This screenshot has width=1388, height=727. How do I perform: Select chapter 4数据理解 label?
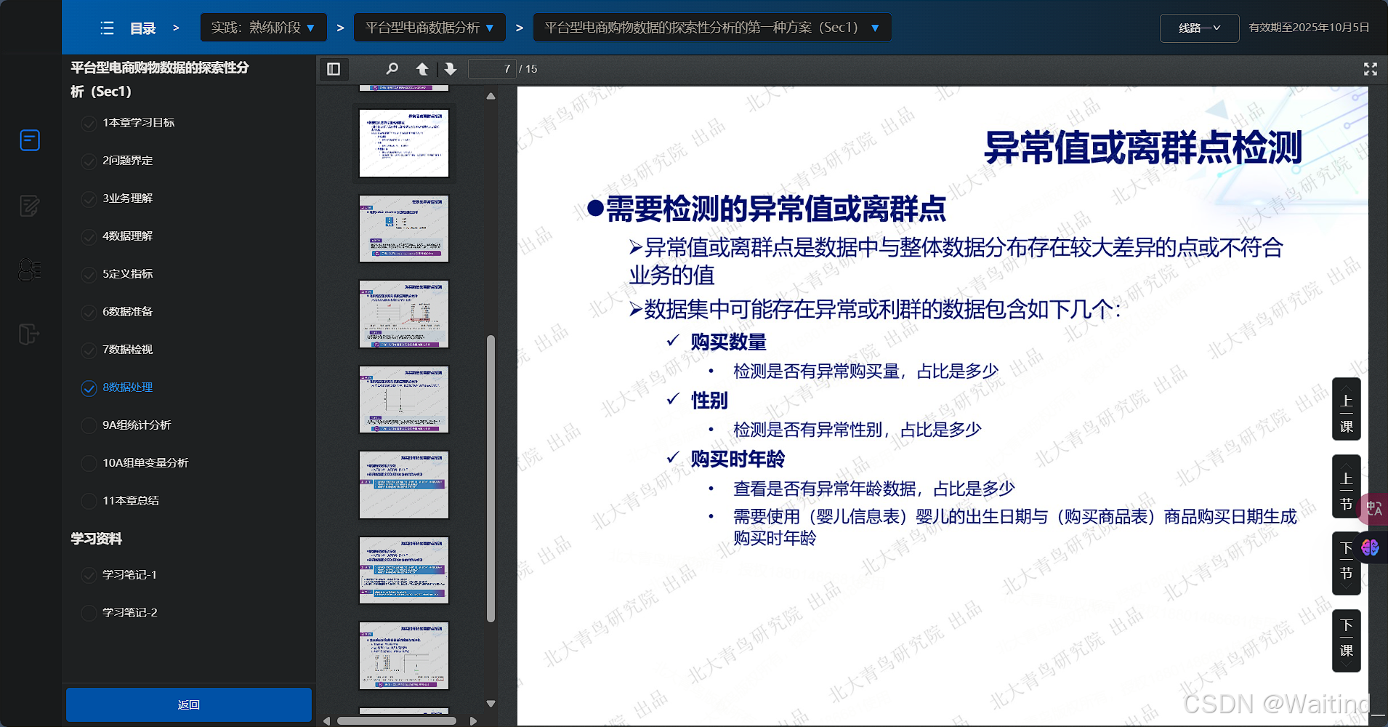(128, 236)
